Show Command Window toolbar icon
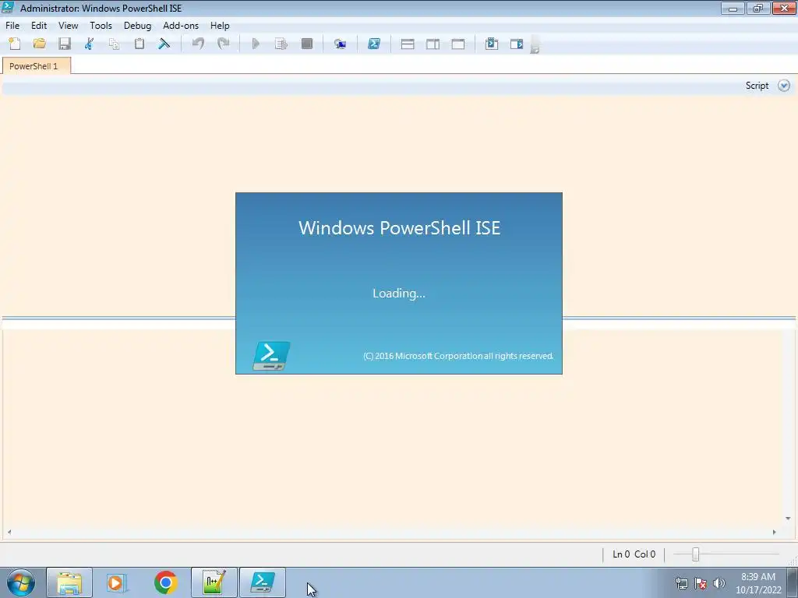The height and width of the screenshot is (598, 798). pos(492,44)
